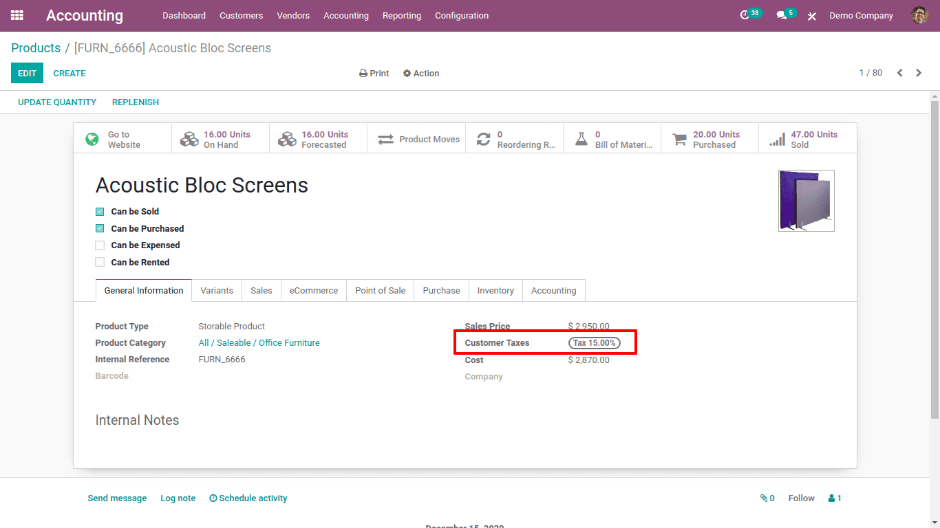This screenshot has height=528, width=940.
Task: Switch to the Inventory tab
Action: pos(495,291)
